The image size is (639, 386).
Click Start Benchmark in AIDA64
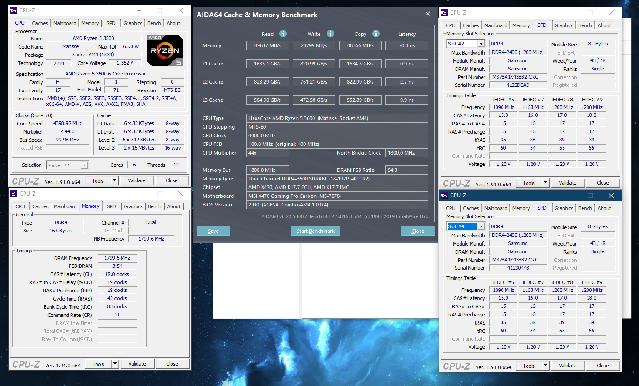click(315, 231)
